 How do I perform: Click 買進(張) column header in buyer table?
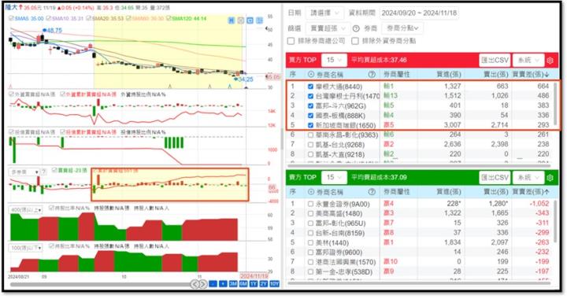tap(448, 75)
